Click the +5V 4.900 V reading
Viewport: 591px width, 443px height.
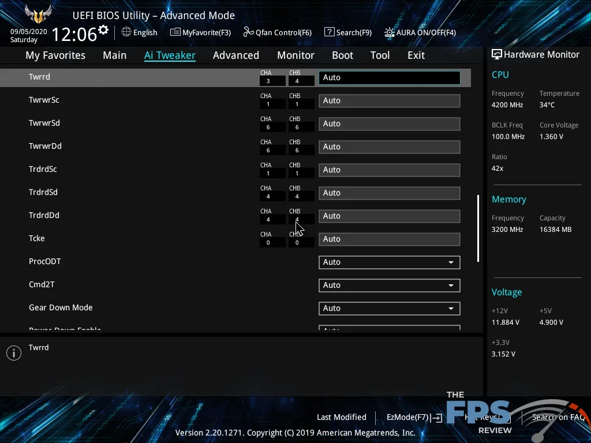point(551,322)
